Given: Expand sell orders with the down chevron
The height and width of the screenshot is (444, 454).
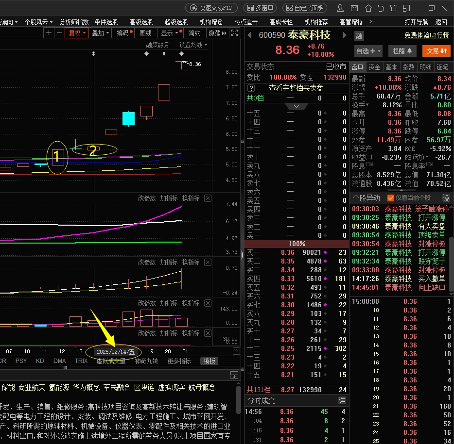Looking at the screenshot, I should pyautogui.click(x=296, y=106).
